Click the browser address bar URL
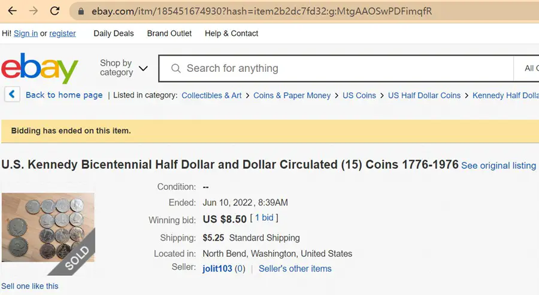The height and width of the screenshot is (295, 539). [x=261, y=11]
